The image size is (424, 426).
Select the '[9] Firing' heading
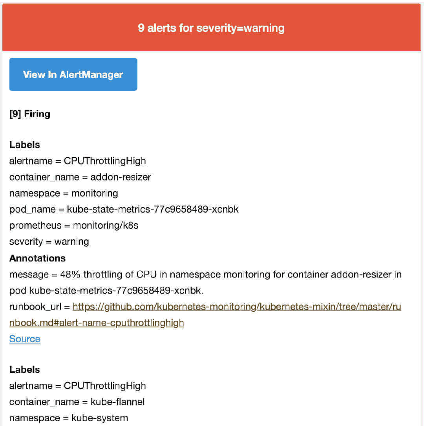click(29, 114)
